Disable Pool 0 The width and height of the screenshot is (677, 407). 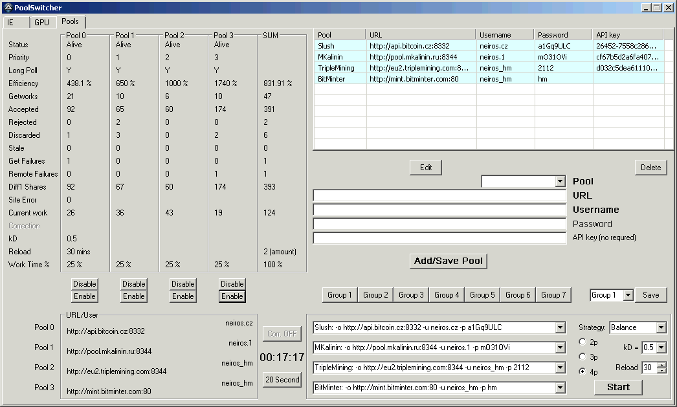[85, 284]
